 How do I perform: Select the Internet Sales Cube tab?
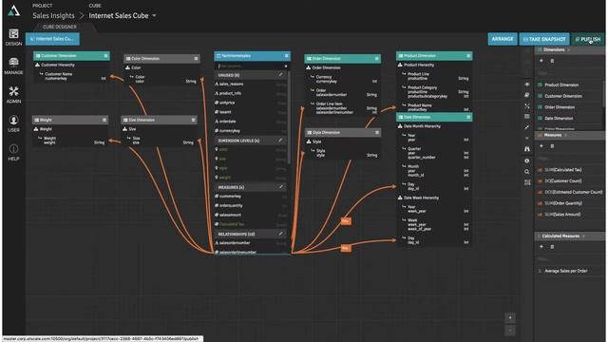53,39
